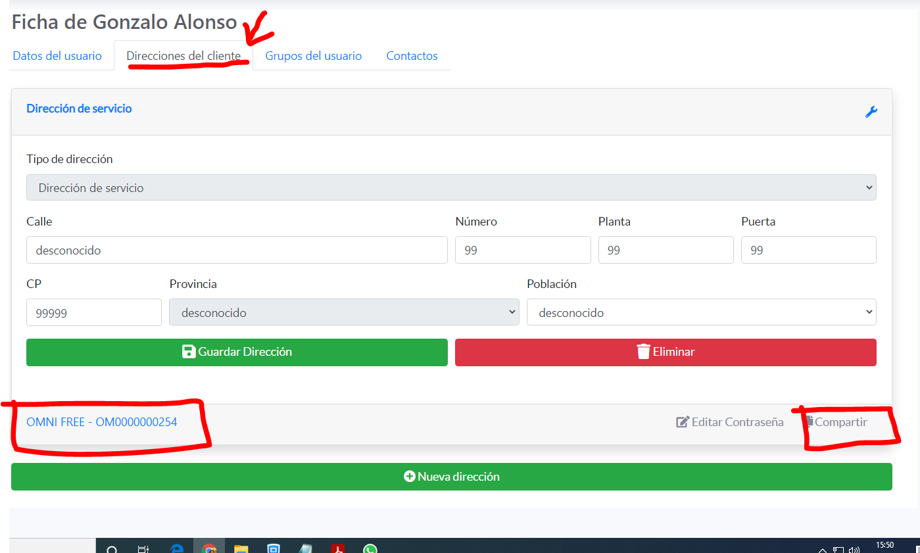Click into the Calle text field
The image size is (920, 553).
pos(237,250)
